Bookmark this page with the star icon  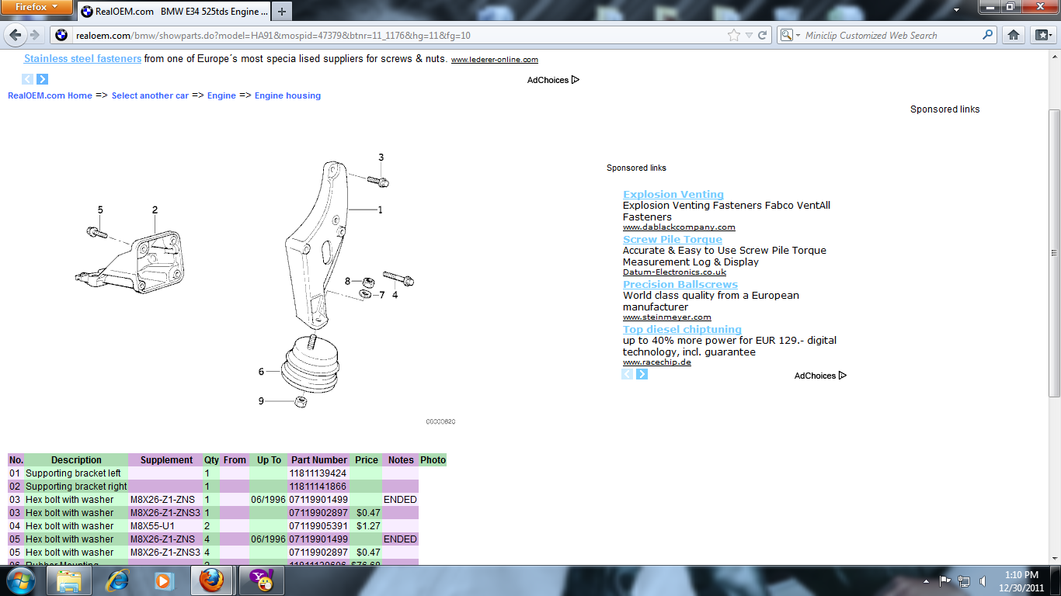[x=734, y=35]
